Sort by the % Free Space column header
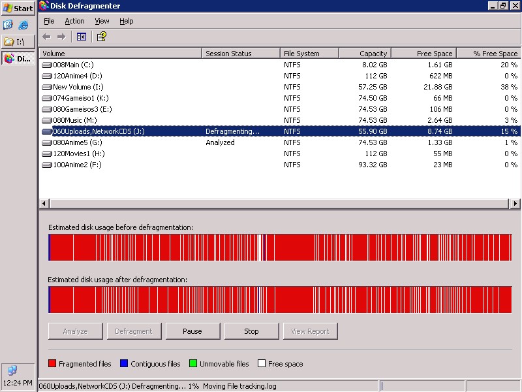 coord(489,54)
